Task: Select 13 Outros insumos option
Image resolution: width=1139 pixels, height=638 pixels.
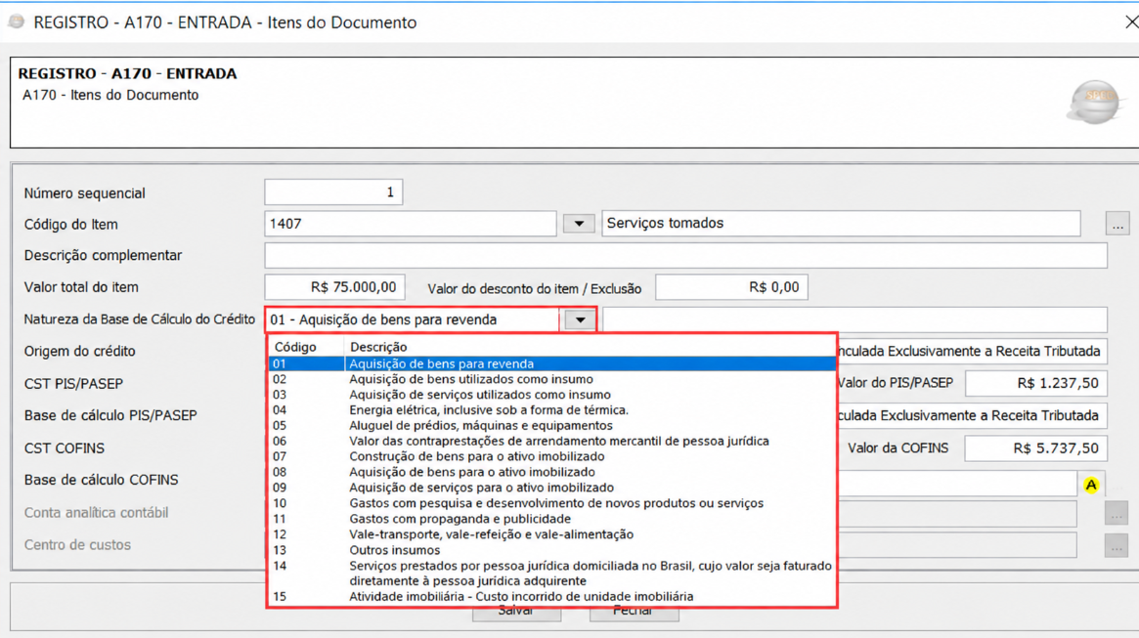Action: coord(552,550)
